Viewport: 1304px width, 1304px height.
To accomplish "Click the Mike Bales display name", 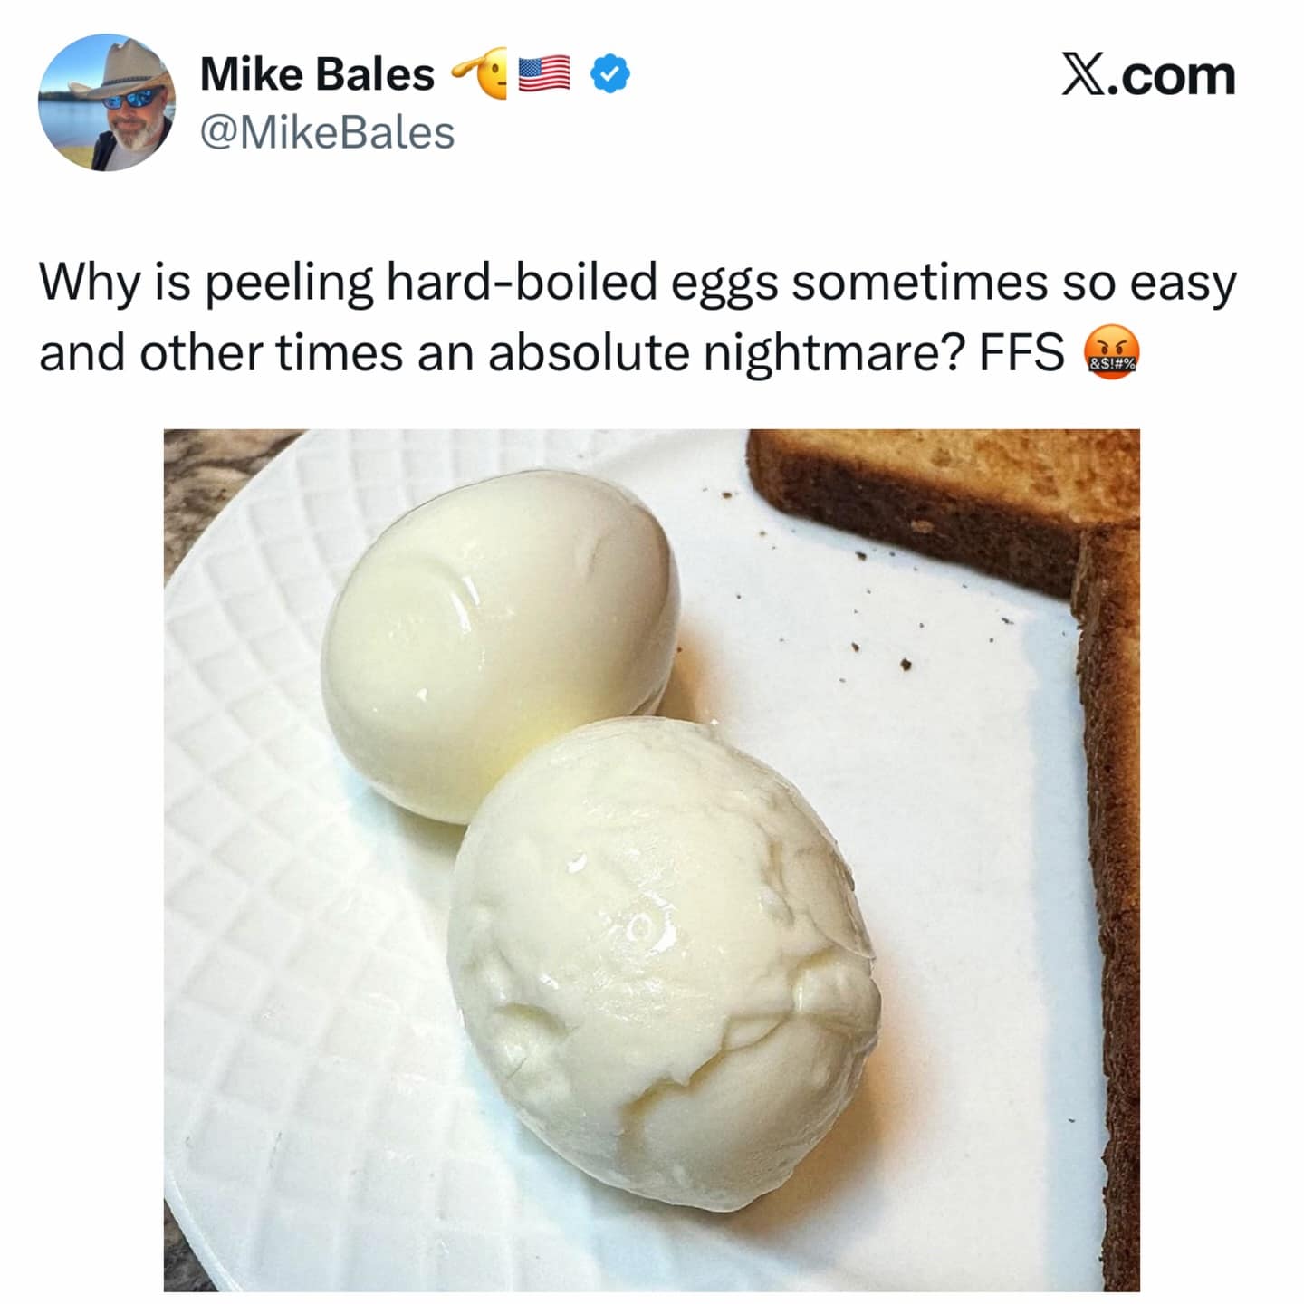I will pos(317,74).
